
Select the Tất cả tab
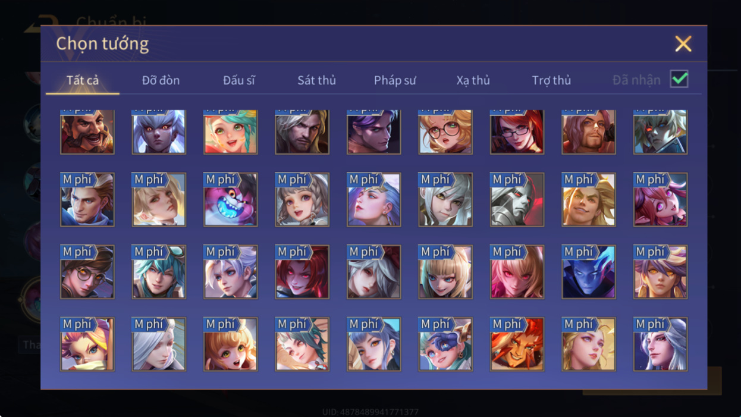83,80
